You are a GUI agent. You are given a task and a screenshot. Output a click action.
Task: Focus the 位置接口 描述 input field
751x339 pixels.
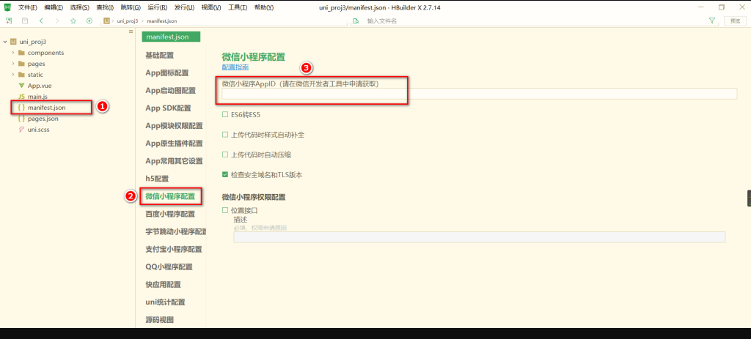pos(480,237)
